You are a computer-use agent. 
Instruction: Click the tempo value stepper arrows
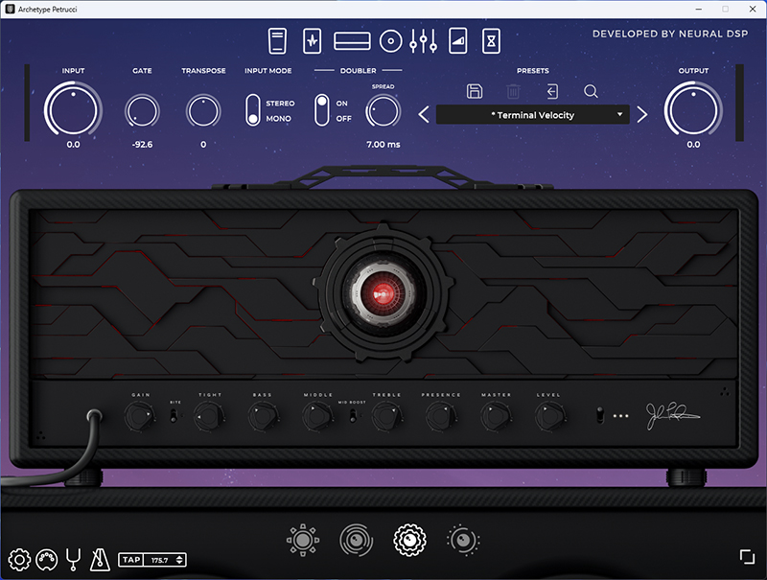tap(179, 560)
